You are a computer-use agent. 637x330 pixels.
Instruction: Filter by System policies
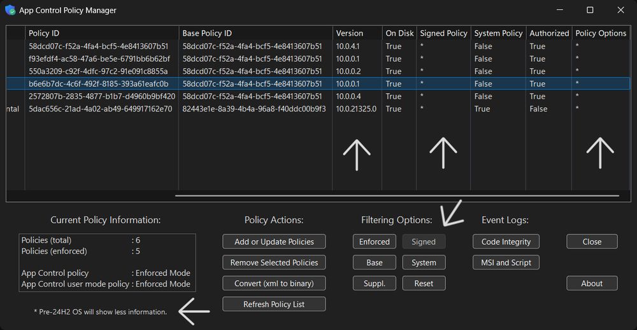click(424, 262)
